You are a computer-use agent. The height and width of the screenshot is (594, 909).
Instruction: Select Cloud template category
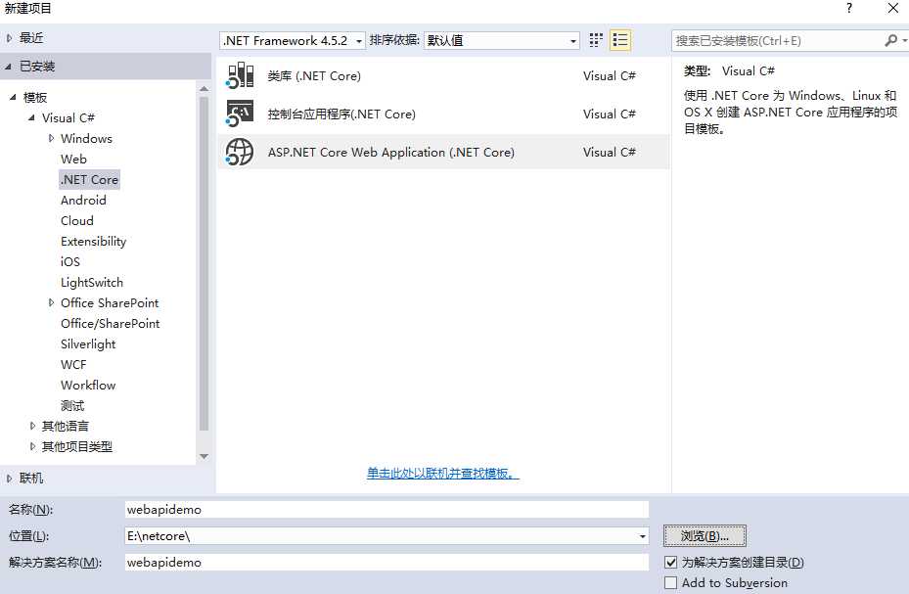tap(77, 221)
